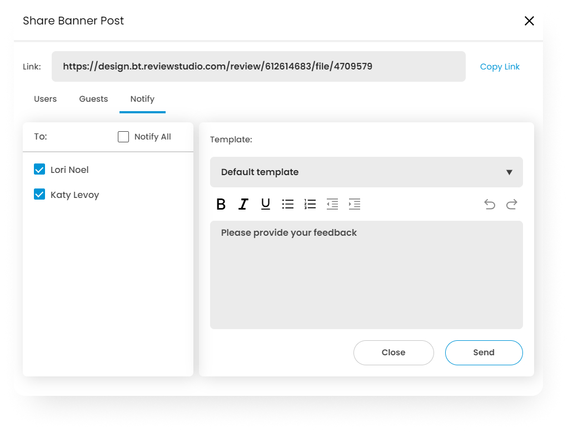The width and height of the screenshot is (568, 432).
Task: Uncheck Katy Levoy as recipient
Action: [39, 195]
